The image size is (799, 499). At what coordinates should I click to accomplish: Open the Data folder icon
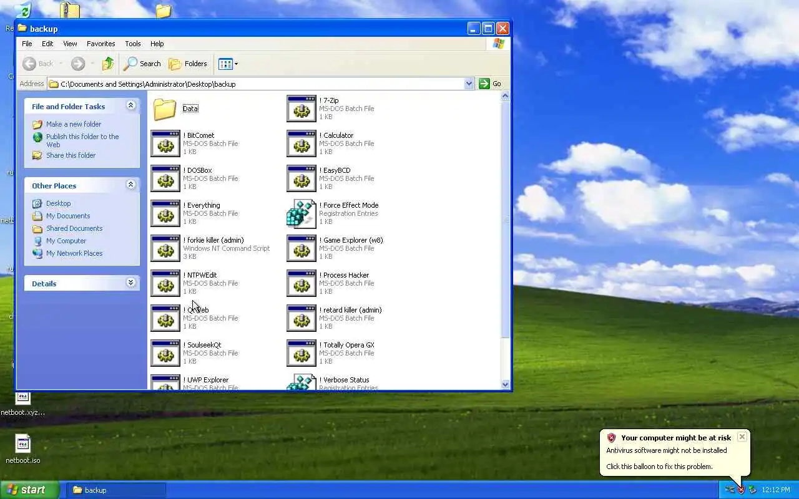point(165,109)
